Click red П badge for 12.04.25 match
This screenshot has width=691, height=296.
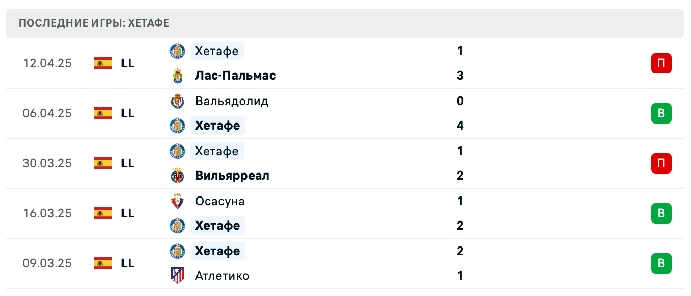coord(661,63)
